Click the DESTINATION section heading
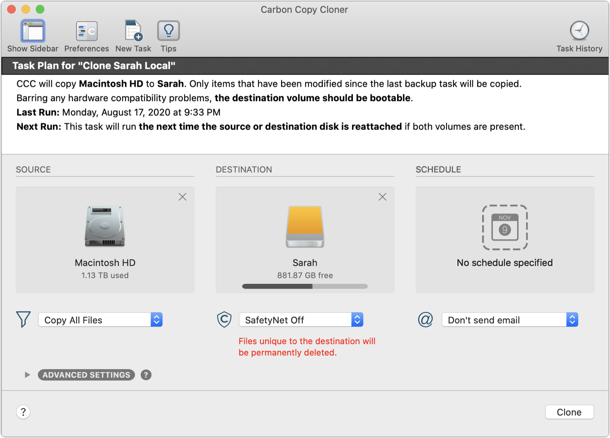The image size is (610, 438). (x=244, y=169)
